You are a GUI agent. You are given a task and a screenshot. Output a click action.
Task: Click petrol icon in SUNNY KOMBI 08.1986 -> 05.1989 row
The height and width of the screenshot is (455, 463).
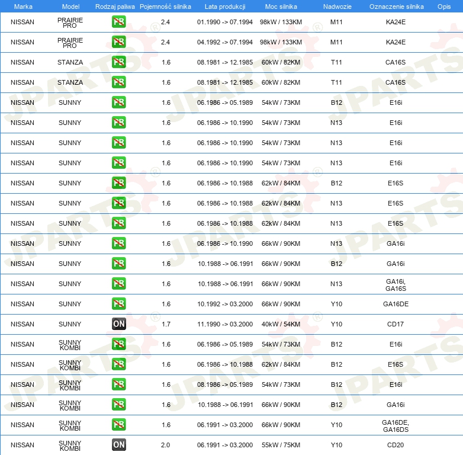(x=118, y=384)
